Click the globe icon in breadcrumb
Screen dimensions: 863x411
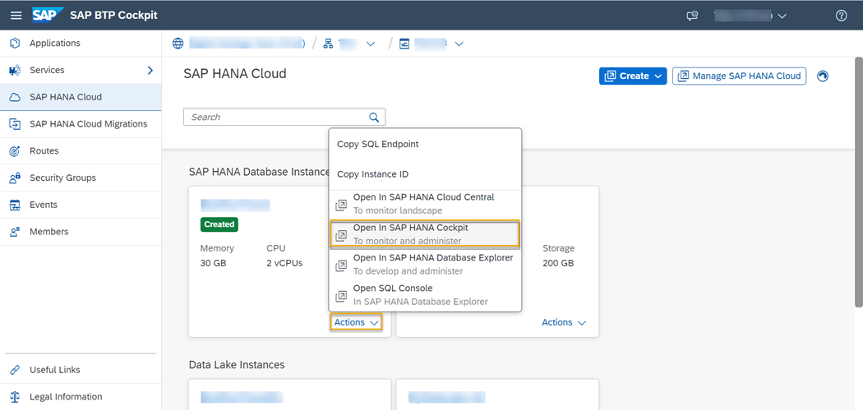tap(178, 44)
